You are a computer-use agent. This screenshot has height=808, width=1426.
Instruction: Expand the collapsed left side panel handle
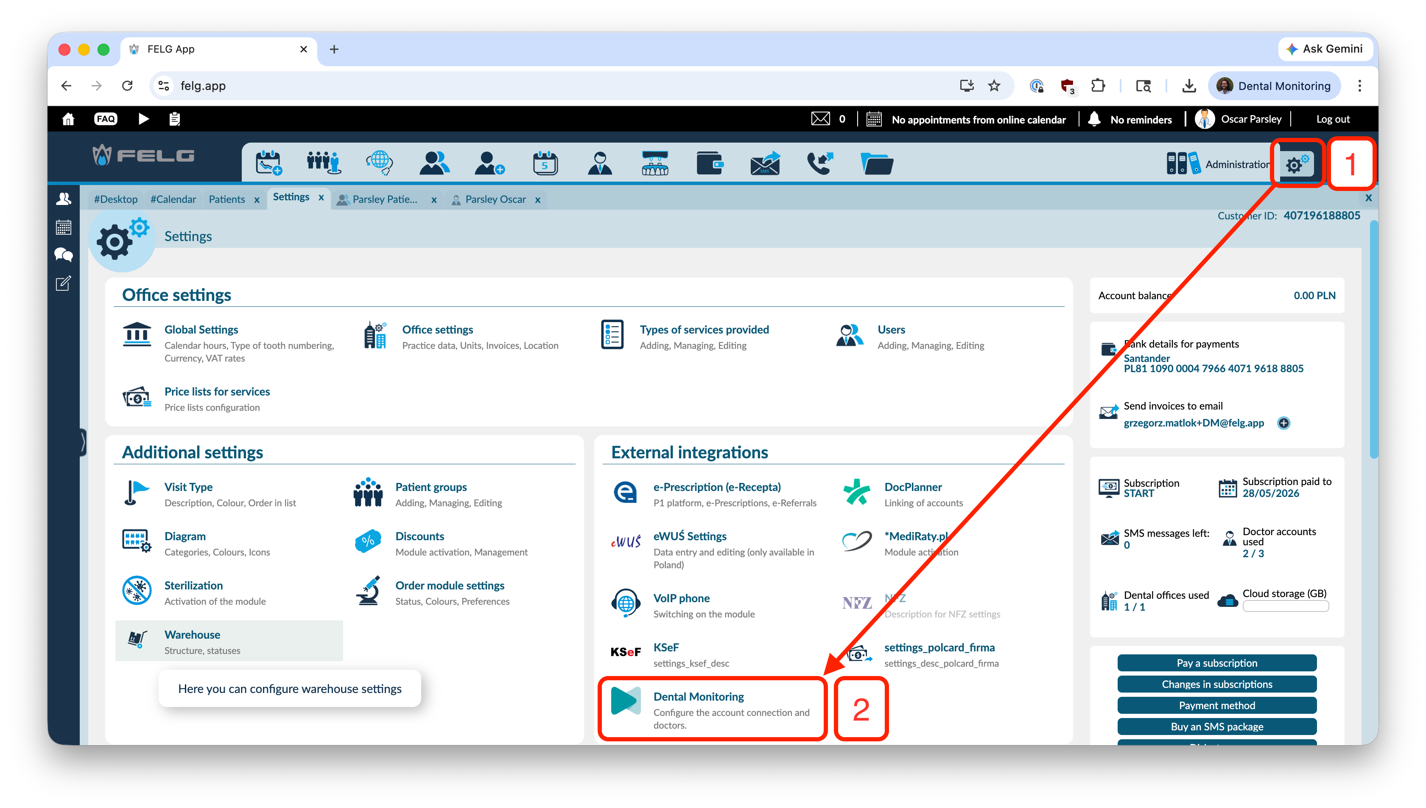83,442
